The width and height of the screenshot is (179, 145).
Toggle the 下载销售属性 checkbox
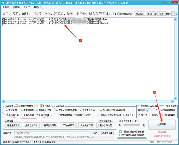click(x=162, y=110)
